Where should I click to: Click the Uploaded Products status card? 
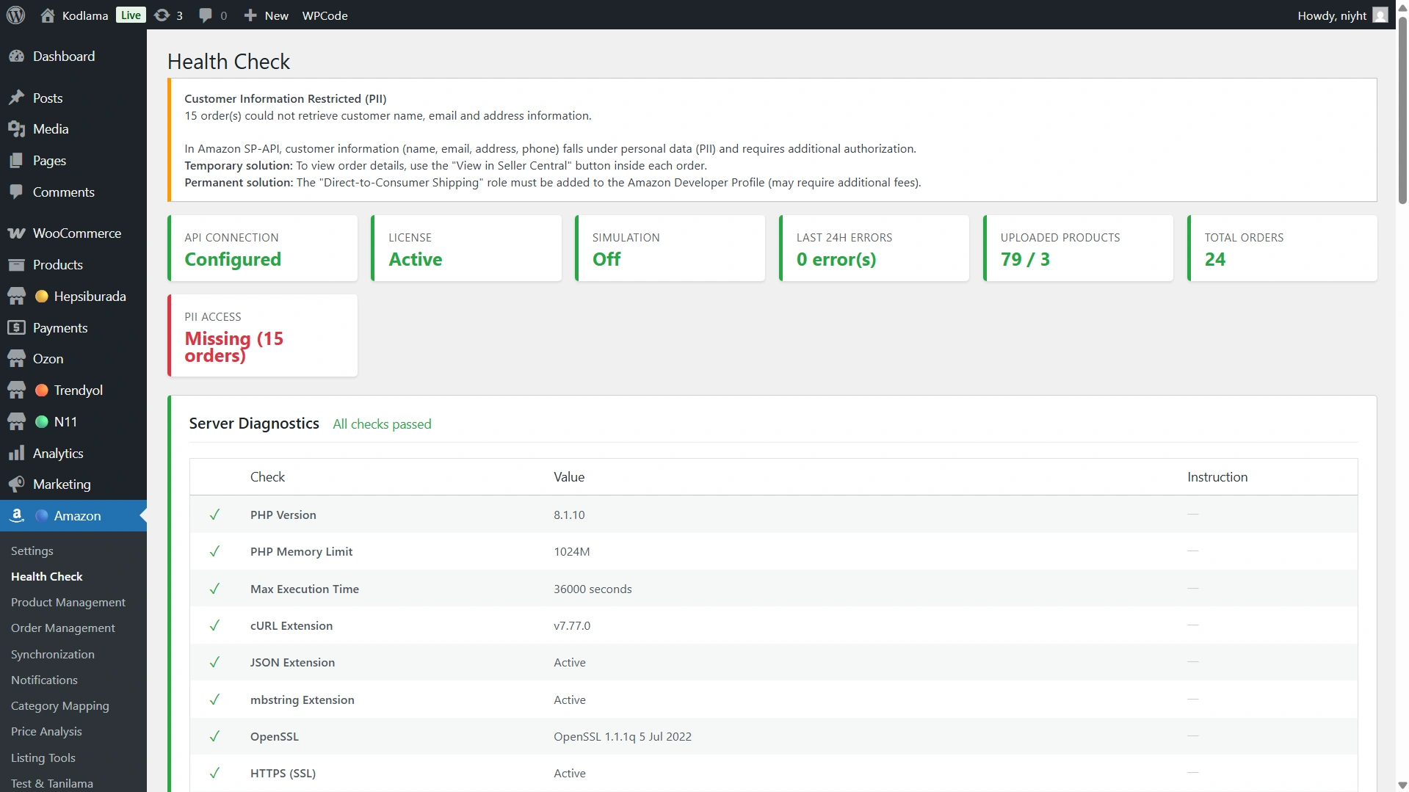(x=1078, y=249)
